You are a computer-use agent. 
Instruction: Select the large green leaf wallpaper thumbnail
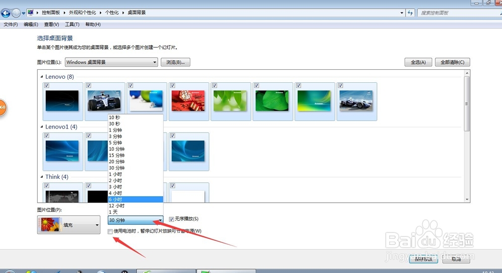(x=272, y=101)
